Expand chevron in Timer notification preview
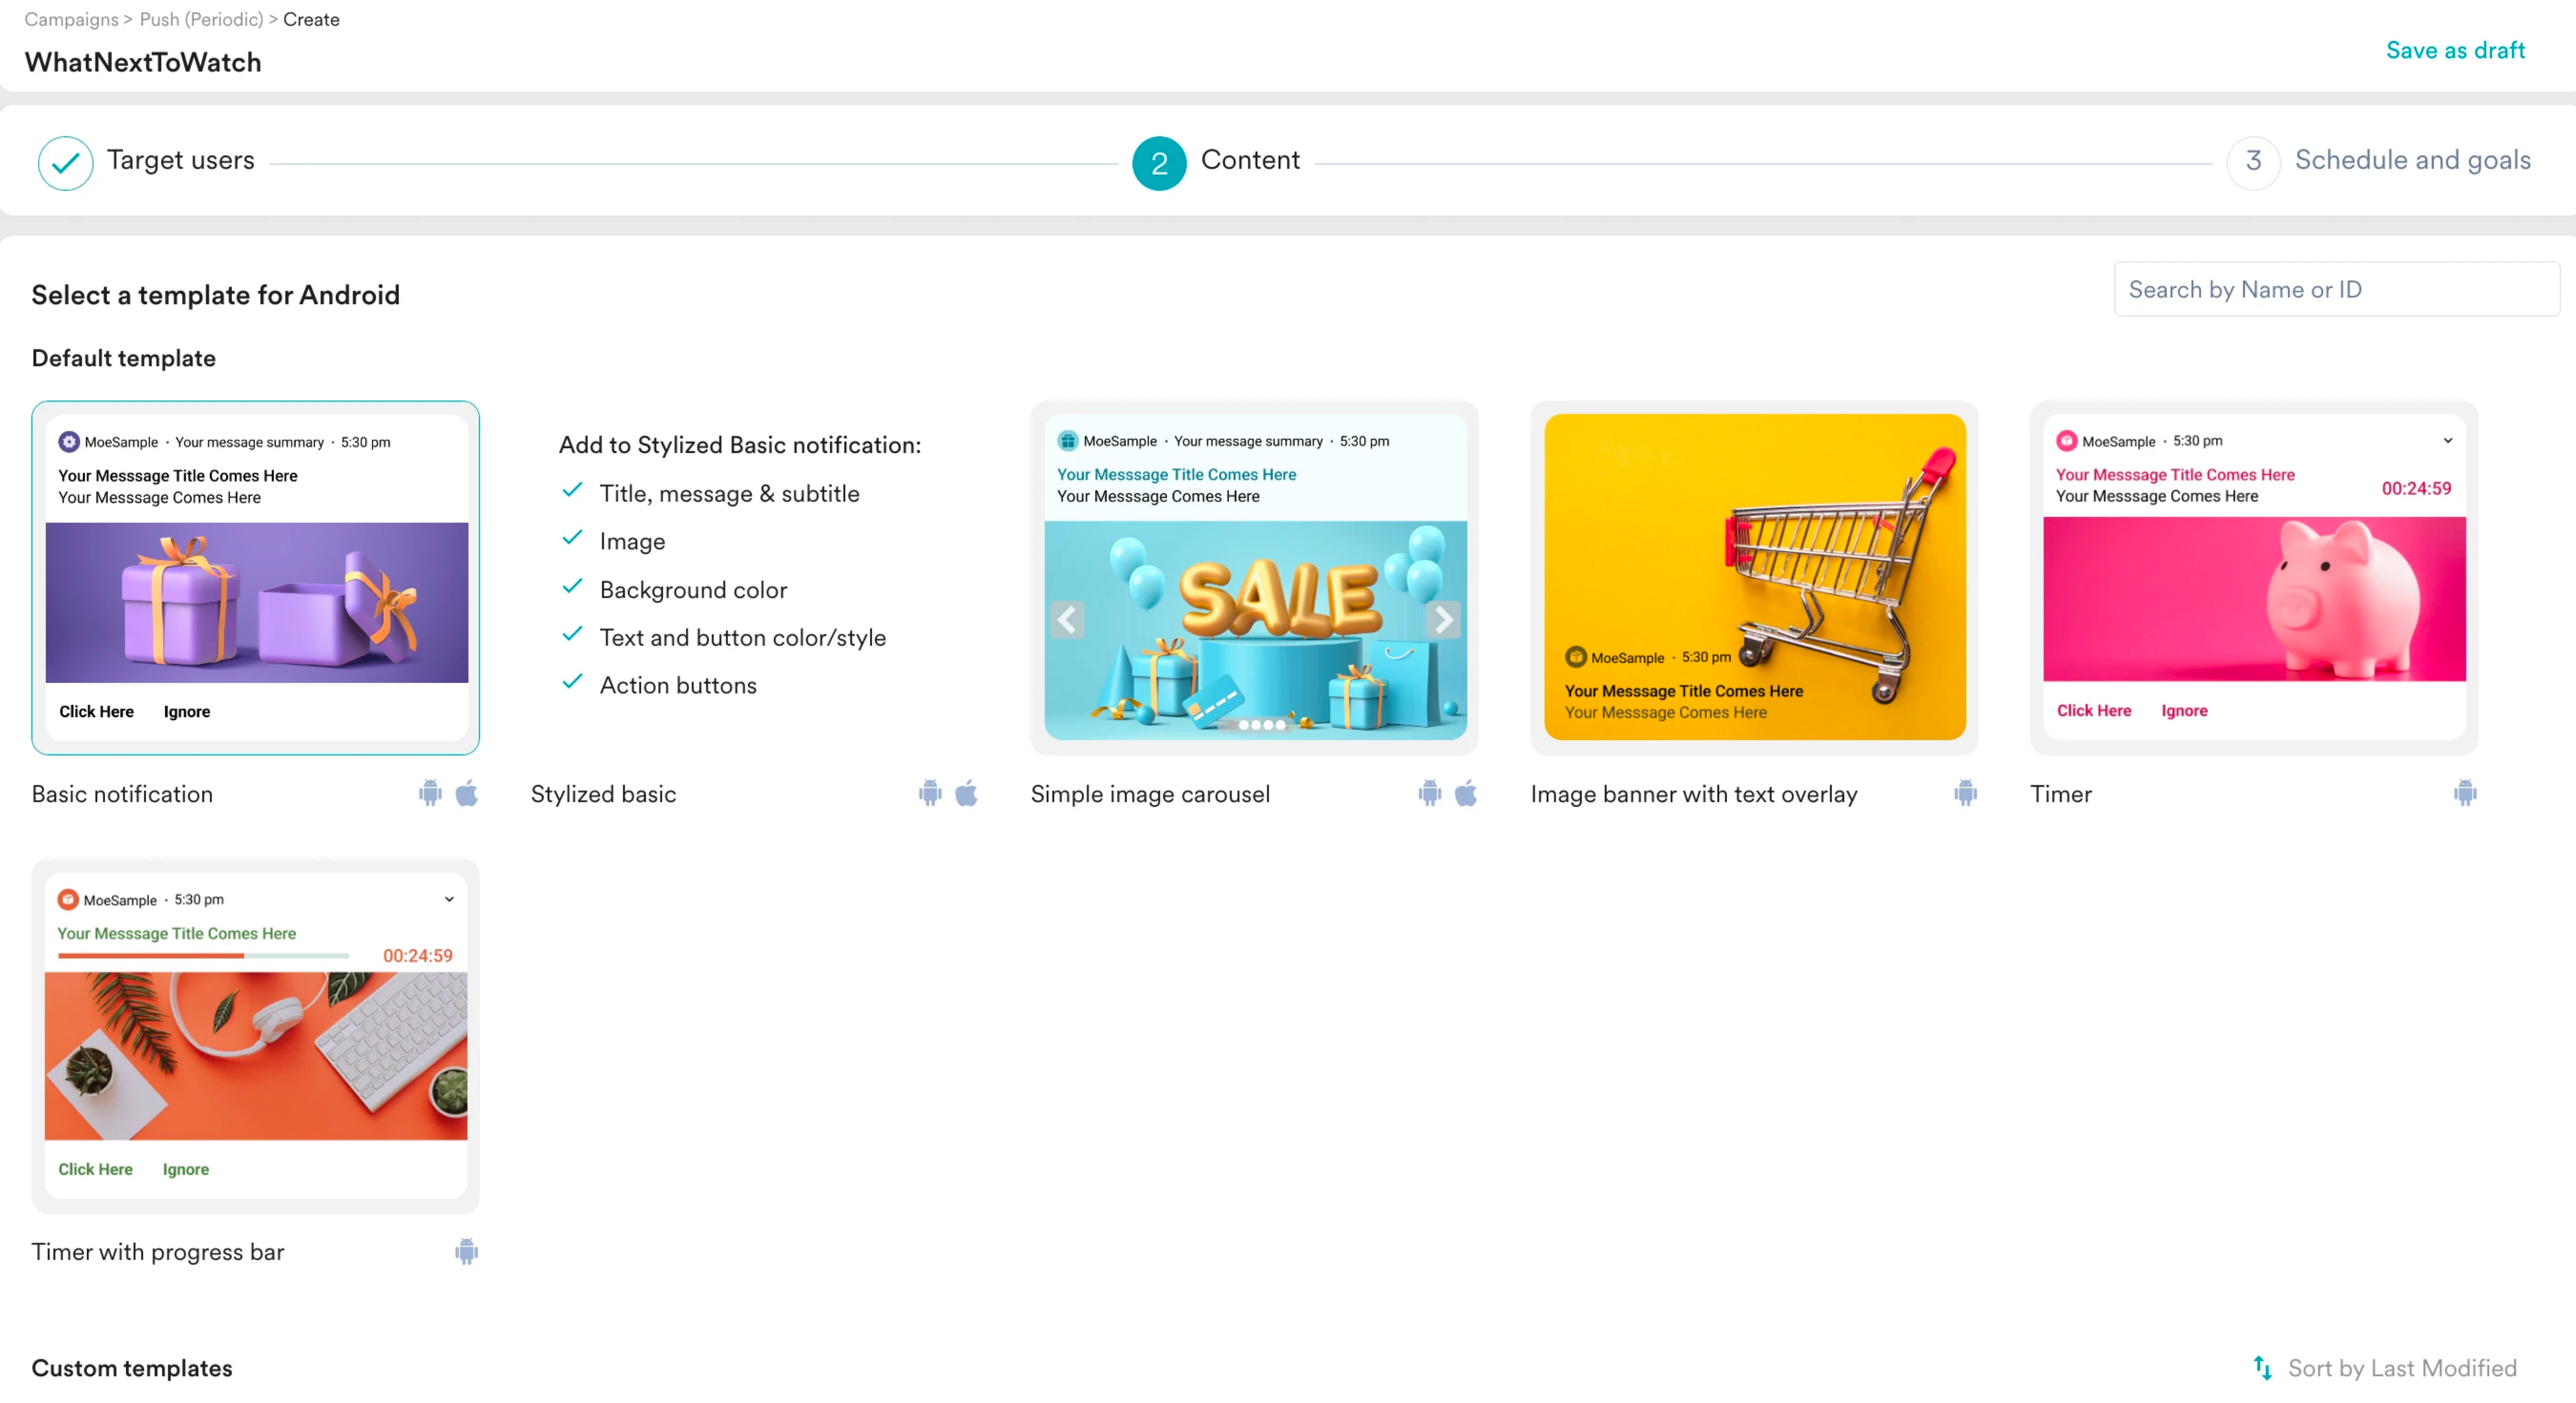This screenshot has height=1403, width=2576. [2448, 440]
